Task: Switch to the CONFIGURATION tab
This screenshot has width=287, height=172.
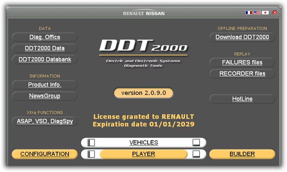Action: pyautogui.click(x=45, y=154)
